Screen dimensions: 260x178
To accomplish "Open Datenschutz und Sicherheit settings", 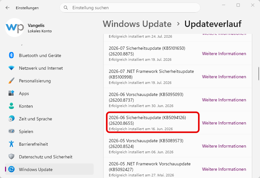I will pos(49,157).
